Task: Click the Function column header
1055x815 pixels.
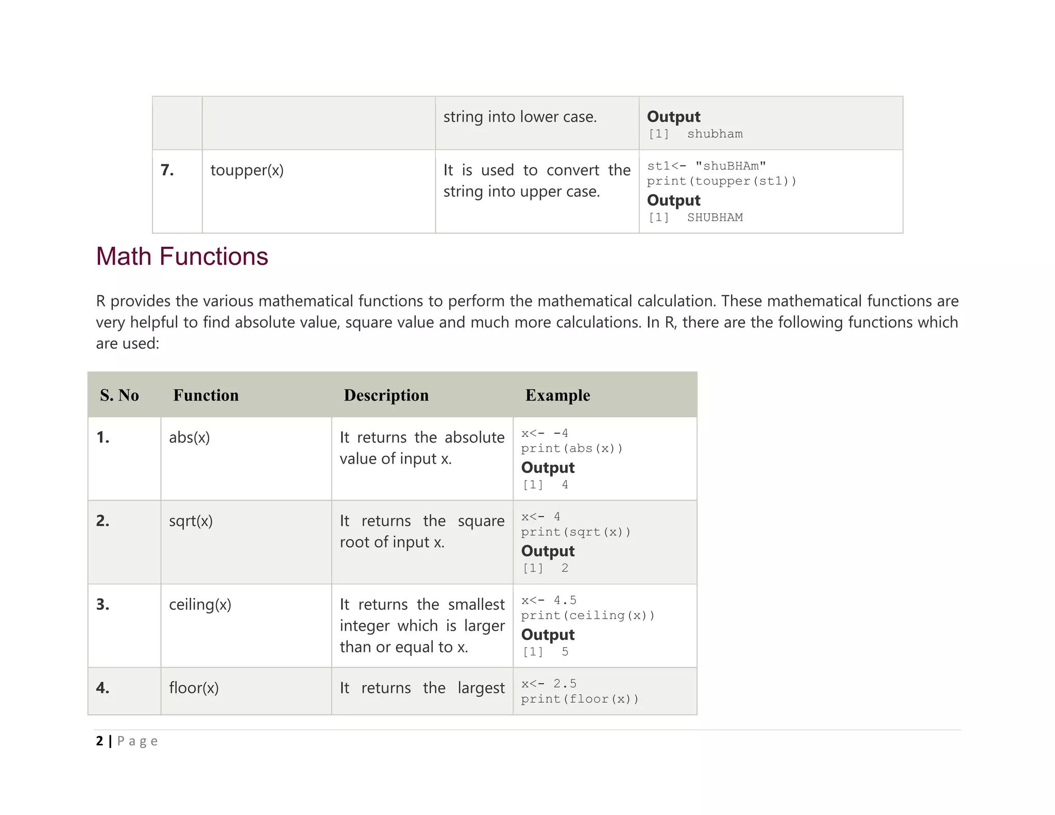Action: pyautogui.click(x=206, y=395)
